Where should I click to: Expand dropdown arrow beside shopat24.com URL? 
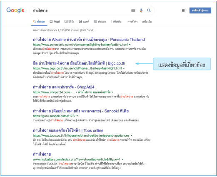(x=112, y=92)
